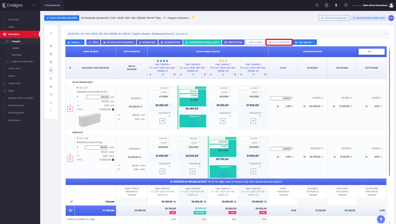
Task: Click the check-all icon under Yapı Tedarik D
Action: pos(253,75)
